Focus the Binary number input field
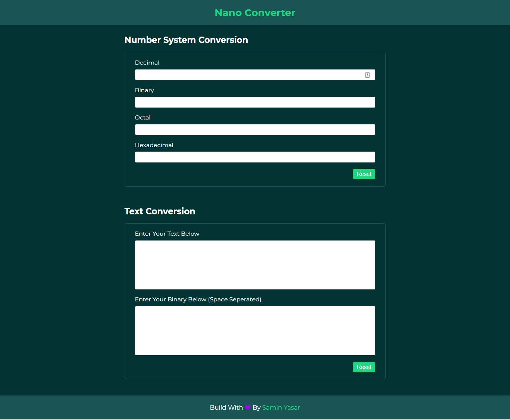This screenshot has height=419, width=510. [x=255, y=102]
